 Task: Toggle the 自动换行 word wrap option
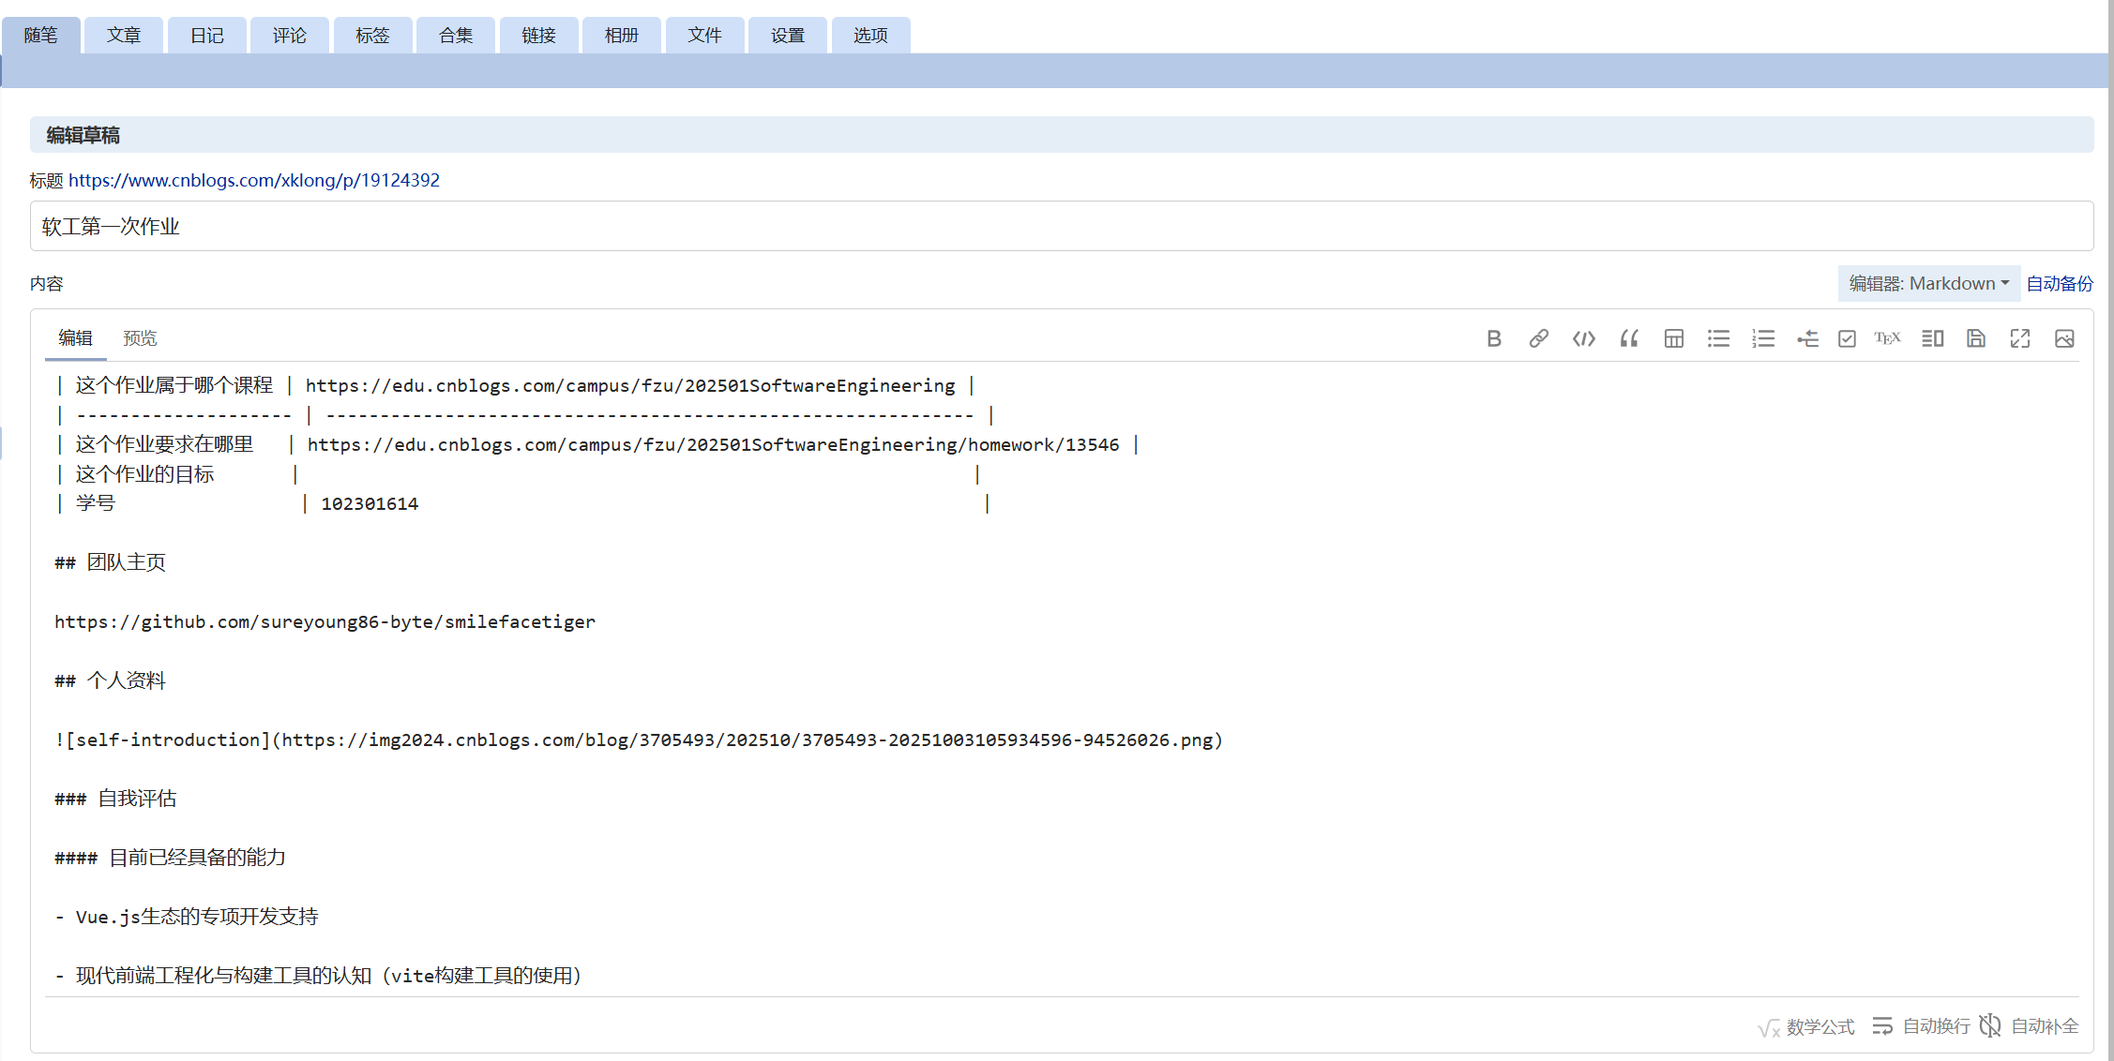pos(1921,1026)
